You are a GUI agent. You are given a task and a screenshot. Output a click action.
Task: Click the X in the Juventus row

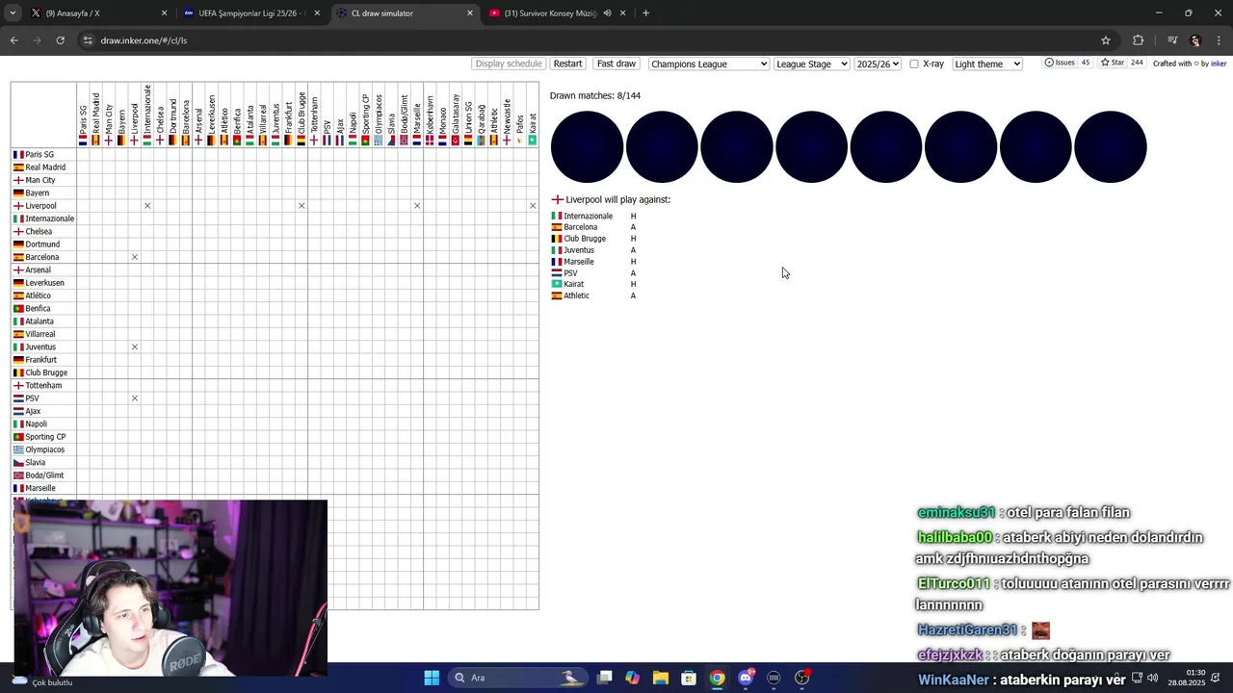click(x=135, y=346)
